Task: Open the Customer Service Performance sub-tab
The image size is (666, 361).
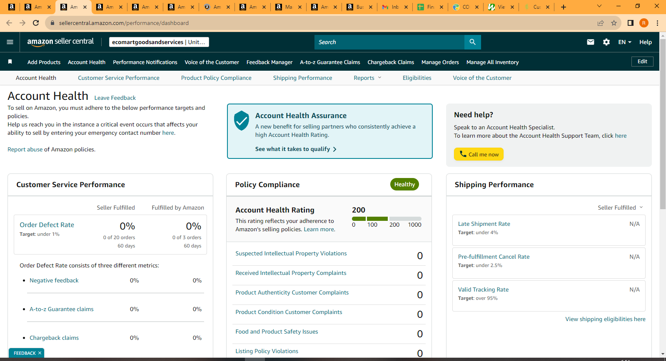Action: pos(119,78)
